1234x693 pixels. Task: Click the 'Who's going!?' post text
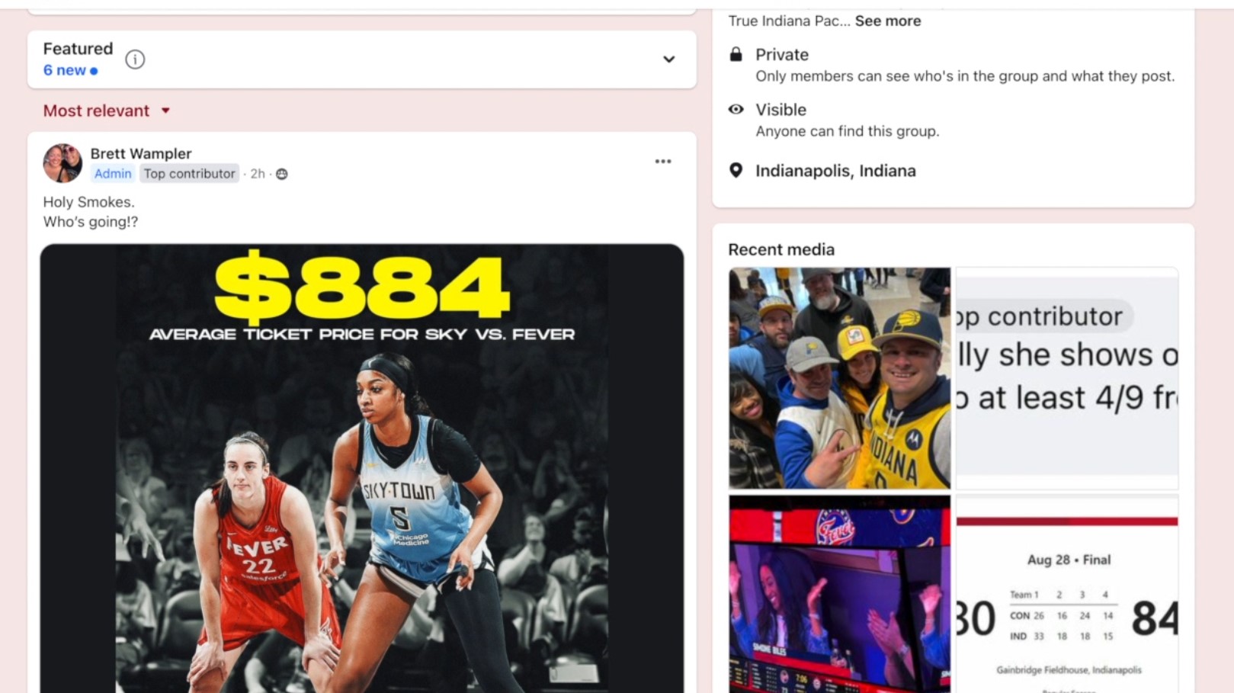pos(91,222)
